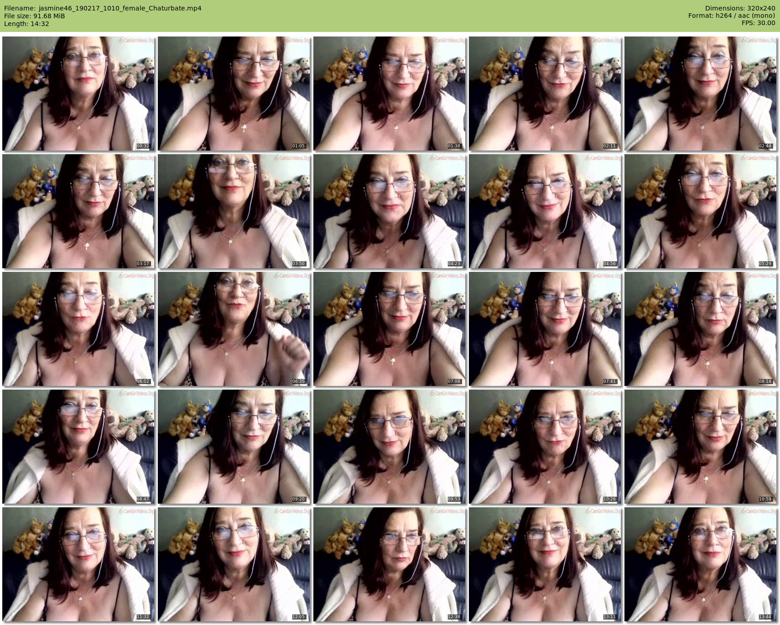The width and height of the screenshot is (780, 625).
Task: Click the frame marked 12:38
Action: click(x=390, y=564)
